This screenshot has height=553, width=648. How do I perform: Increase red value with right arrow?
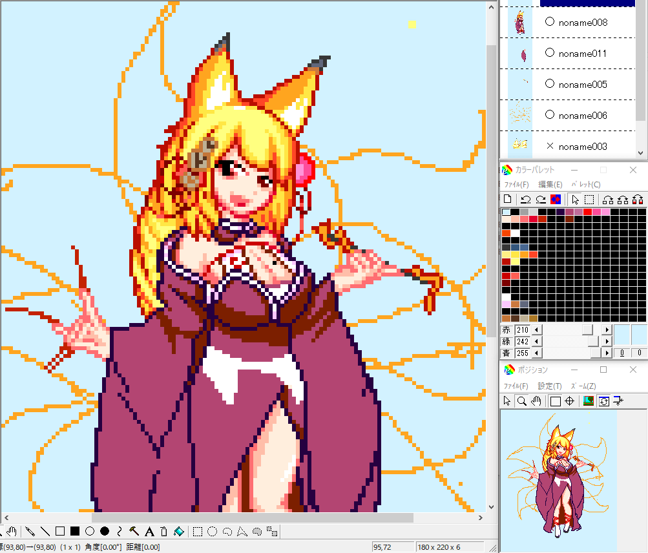point(607,329)
